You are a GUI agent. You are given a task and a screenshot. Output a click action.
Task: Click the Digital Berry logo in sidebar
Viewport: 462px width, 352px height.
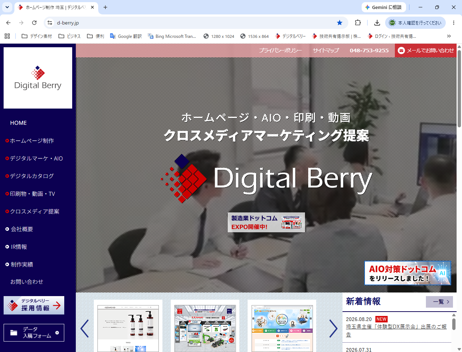38,78
